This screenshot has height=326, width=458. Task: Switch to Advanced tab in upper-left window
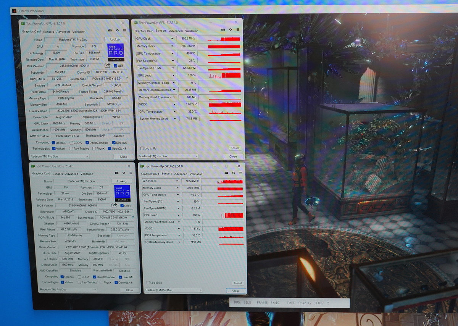[x=63, y=32]
